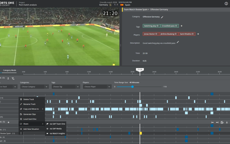This screenshot has height=144, width=230.
Task: Select the yellow highlighted situation marker
Action: (x=141, y=133)
